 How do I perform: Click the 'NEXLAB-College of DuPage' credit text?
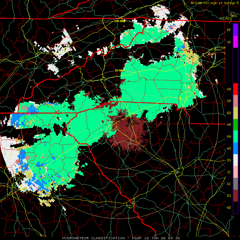click(x=213, y=3)
